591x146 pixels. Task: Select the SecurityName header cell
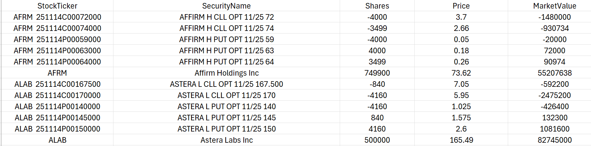coord(226,6)
